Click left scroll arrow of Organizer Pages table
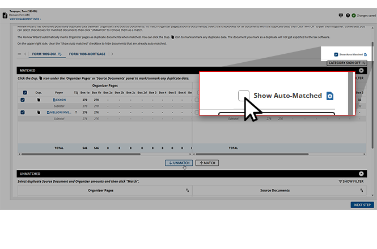Image resolution: width=377 pixels, height=249 pixels. pos(19,154)
